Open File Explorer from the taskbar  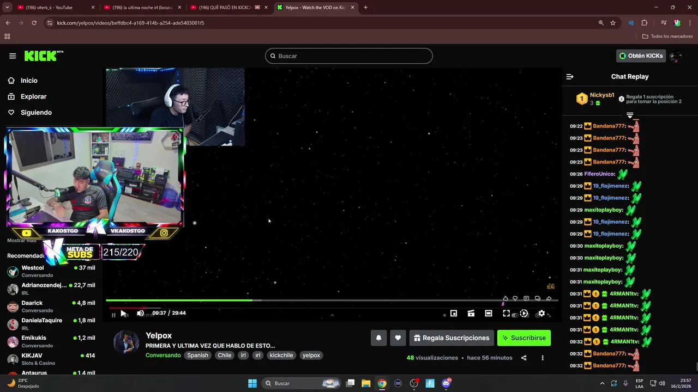point(366,383)
